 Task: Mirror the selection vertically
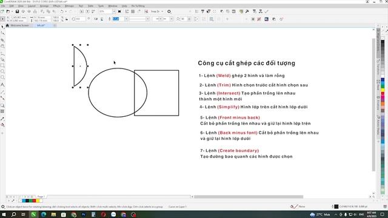(x=102, y=19)
